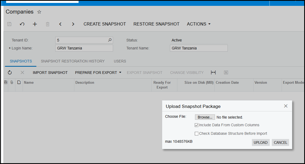The height and width of the screenshot is (164, 305).
Task: Close the Upload Snapshot Package dialog
Action: pos(286,106)
